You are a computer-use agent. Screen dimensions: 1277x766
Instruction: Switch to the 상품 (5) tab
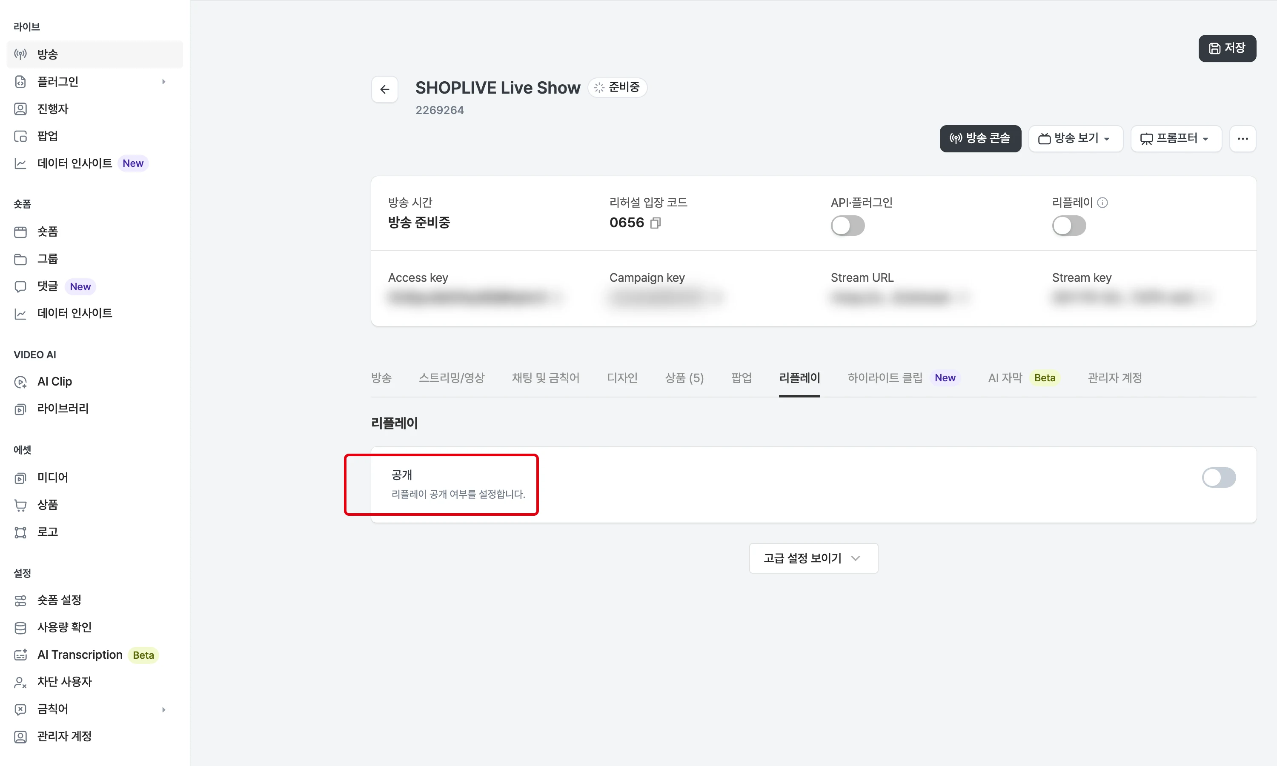[x=684, y=378]
